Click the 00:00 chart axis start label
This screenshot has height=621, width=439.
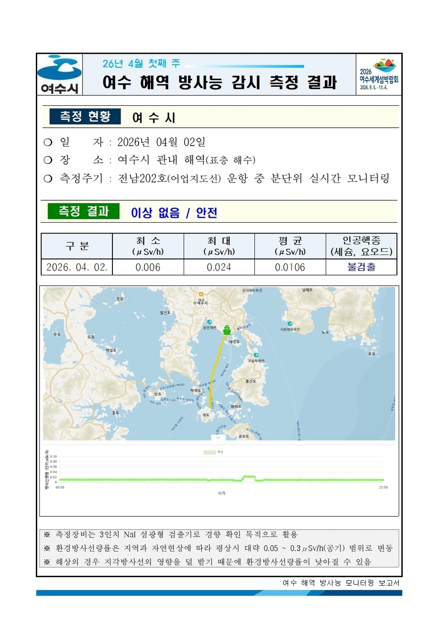click(60, 487)
